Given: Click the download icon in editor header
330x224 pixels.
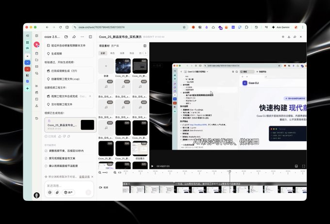Looking at the screenshot, I should [x=289, y=37].
